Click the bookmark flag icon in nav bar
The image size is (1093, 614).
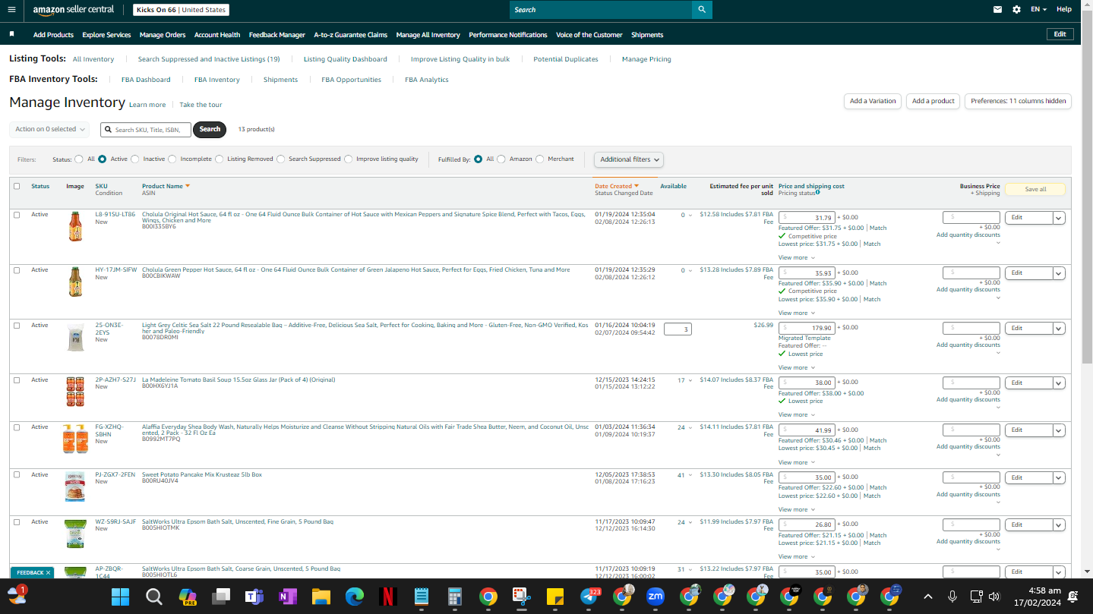tap(11, 34)
